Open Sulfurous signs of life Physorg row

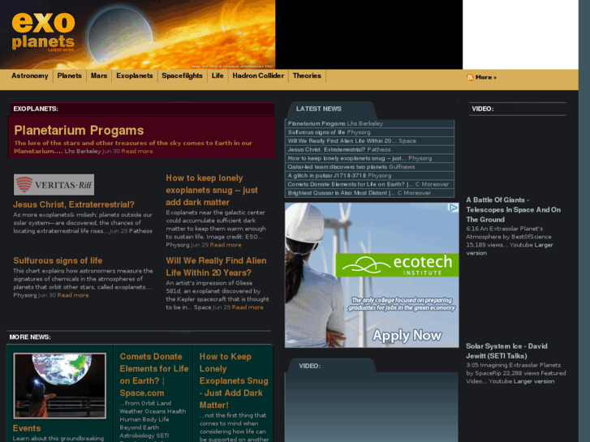[x=369, y=132]
